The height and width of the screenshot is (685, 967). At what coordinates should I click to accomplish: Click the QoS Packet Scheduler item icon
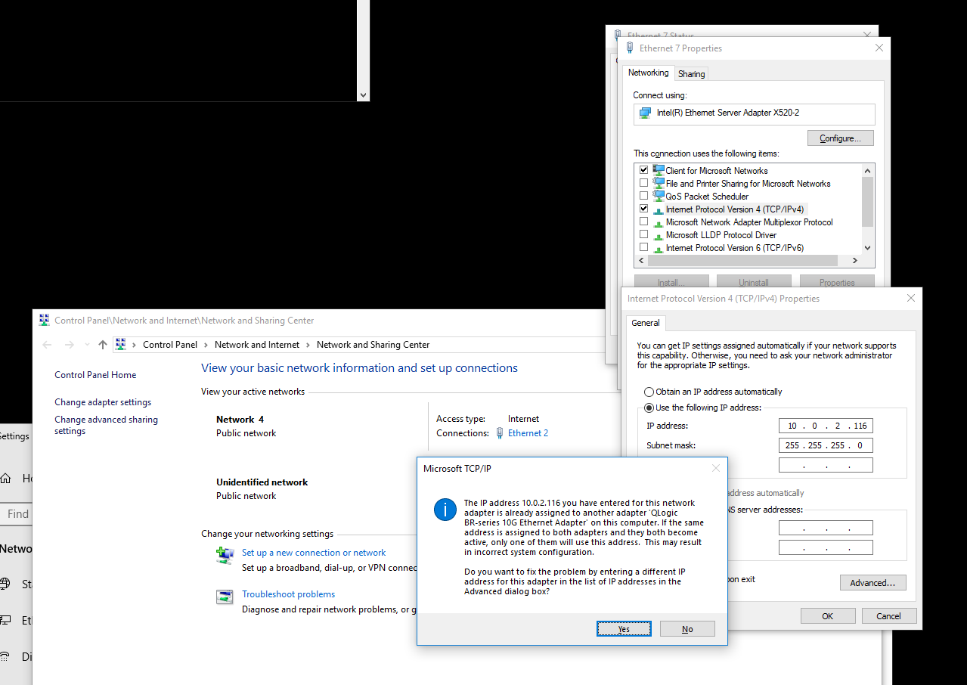pos(659,196)
